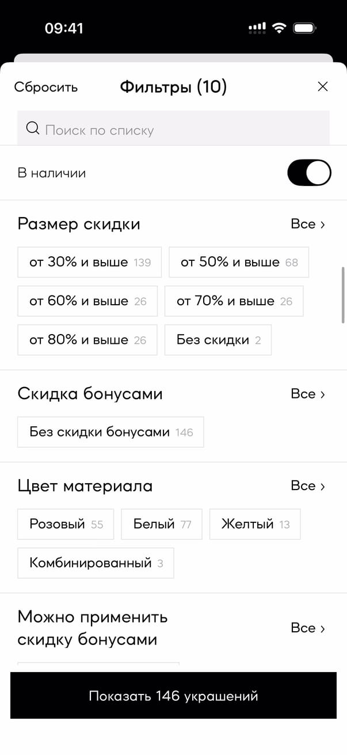Viewport: 347px width, 755px height.
Task: Expand all 'Скидка бонусами' options
Action: (308, 394)
